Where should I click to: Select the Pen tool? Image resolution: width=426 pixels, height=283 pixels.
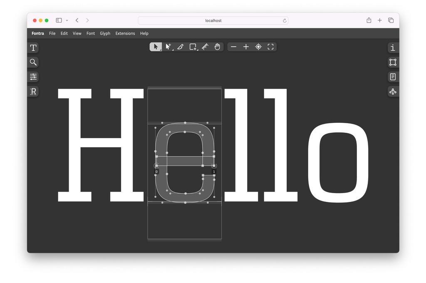coord(180,47)
